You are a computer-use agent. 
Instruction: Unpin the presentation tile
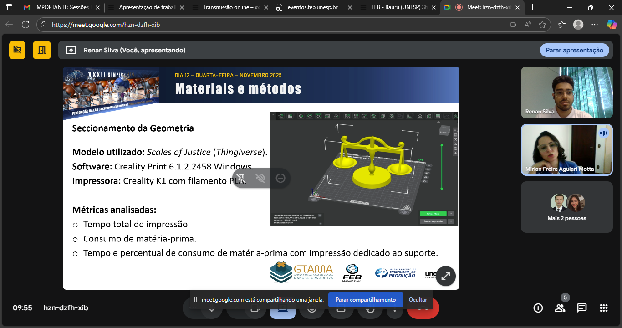[241, 178]
